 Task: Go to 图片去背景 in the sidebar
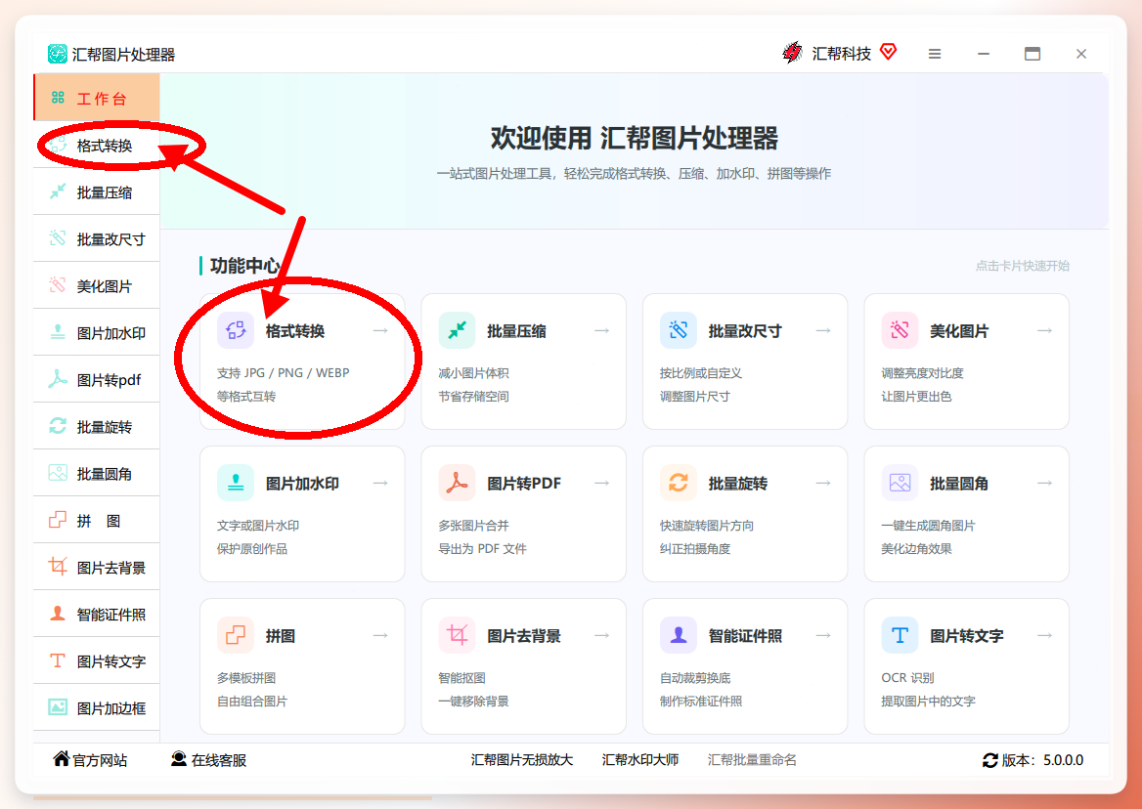96,568
